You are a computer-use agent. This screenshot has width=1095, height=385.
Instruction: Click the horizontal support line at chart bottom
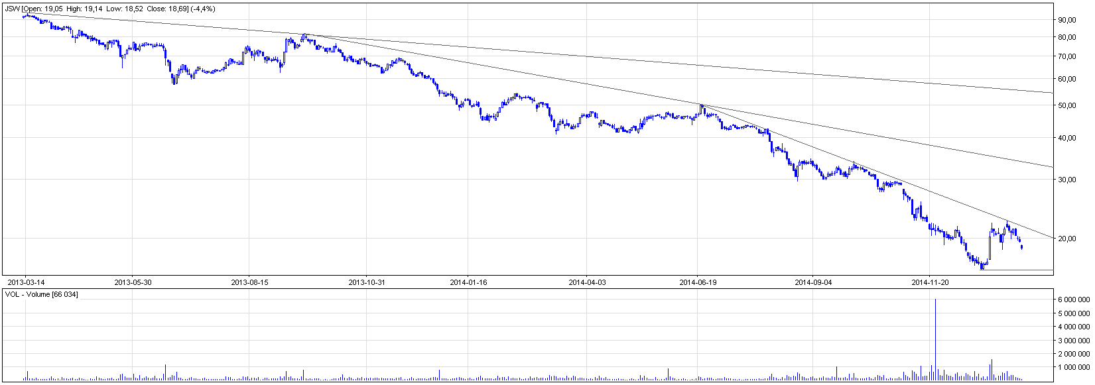[x=1017, y=270]
